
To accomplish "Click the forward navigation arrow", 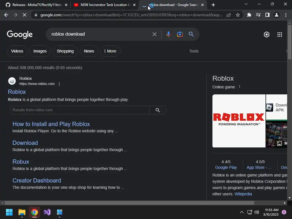I will tap(15, 15).
